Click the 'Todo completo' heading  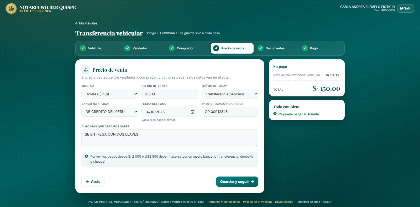coord(286,107)
